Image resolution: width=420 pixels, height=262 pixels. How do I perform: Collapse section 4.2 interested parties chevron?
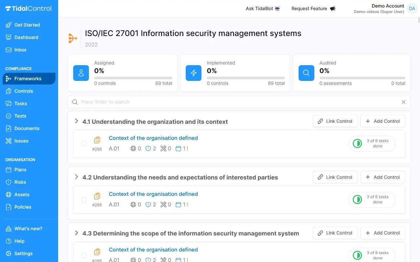point(76,177)
